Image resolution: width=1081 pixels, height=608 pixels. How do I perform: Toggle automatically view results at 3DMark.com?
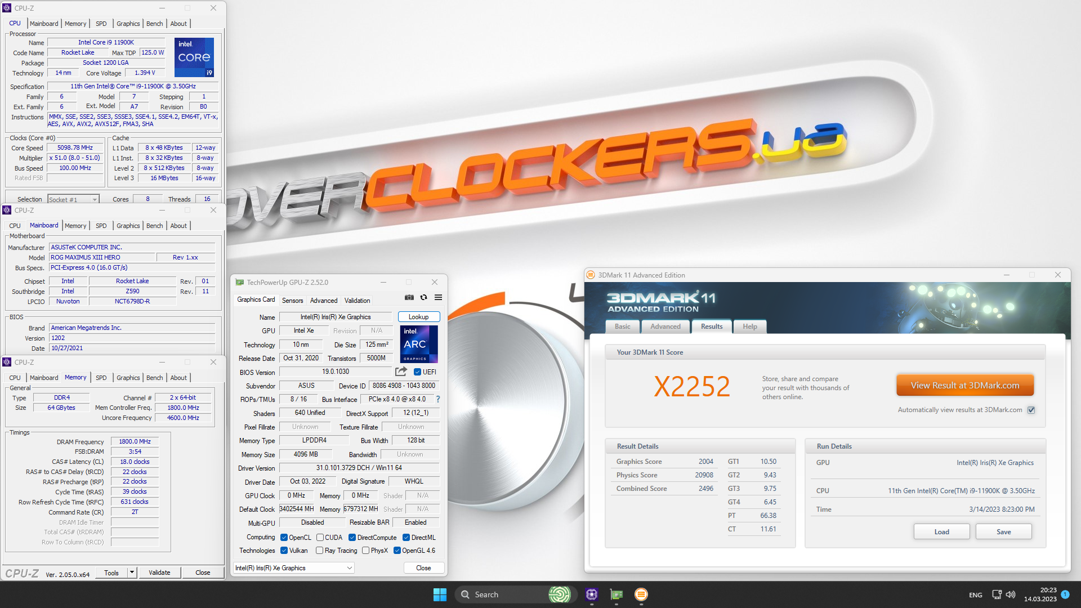(x=1031, y=410)
